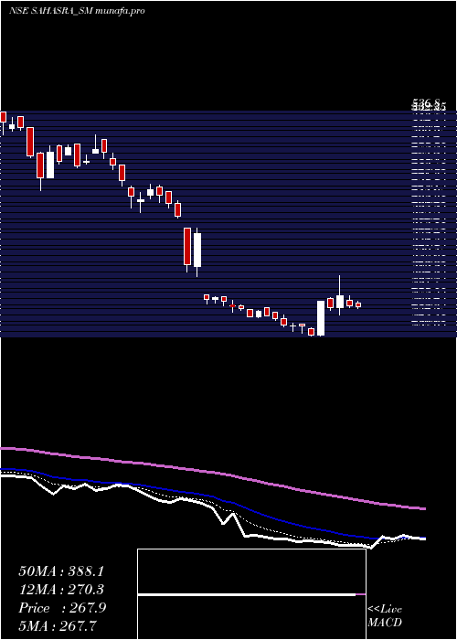Click the 5MA : 267.7 value
Image resolution: width=457 pixels, height=640 pixels.
(x=58, y=625)
